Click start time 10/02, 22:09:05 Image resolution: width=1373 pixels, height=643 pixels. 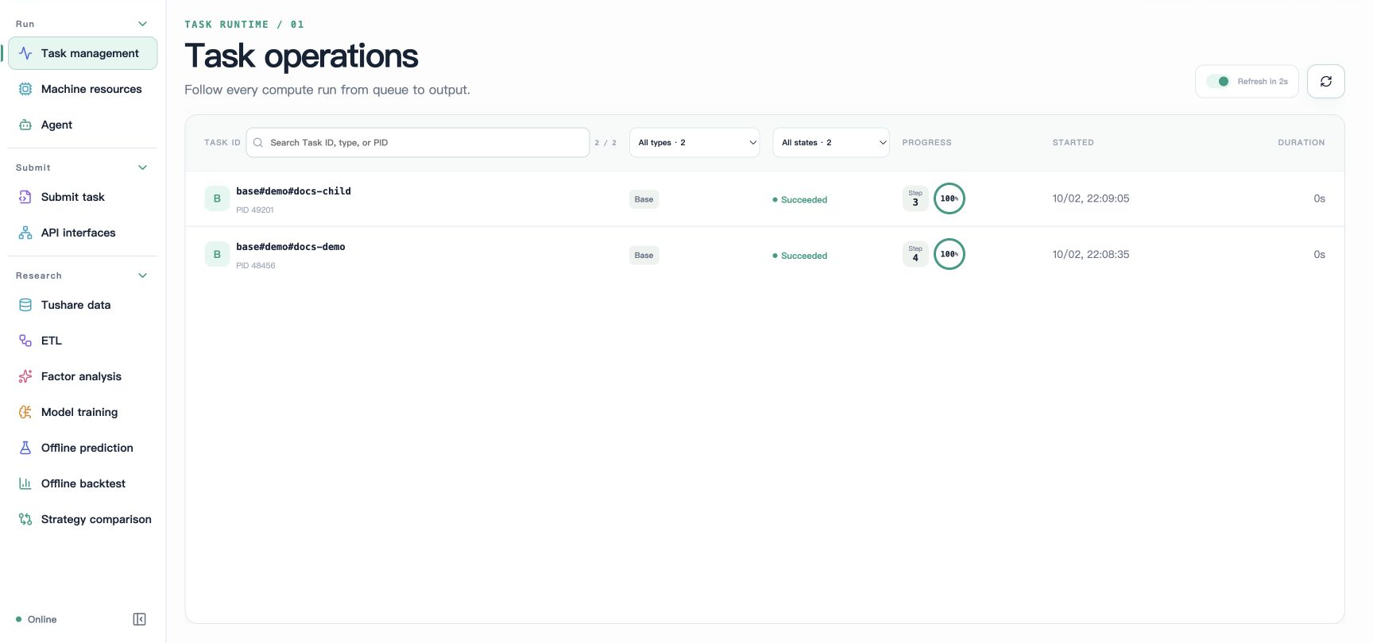tap(1091, 198)
